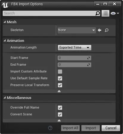The image size is (123, 134).
Task: Uncheck the Convert Scene option
Action: [x=60, y=114]
